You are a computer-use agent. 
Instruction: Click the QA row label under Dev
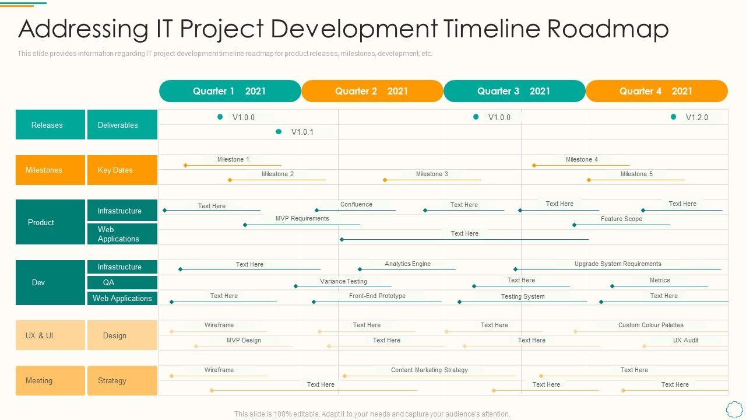[x=122, y=282]
